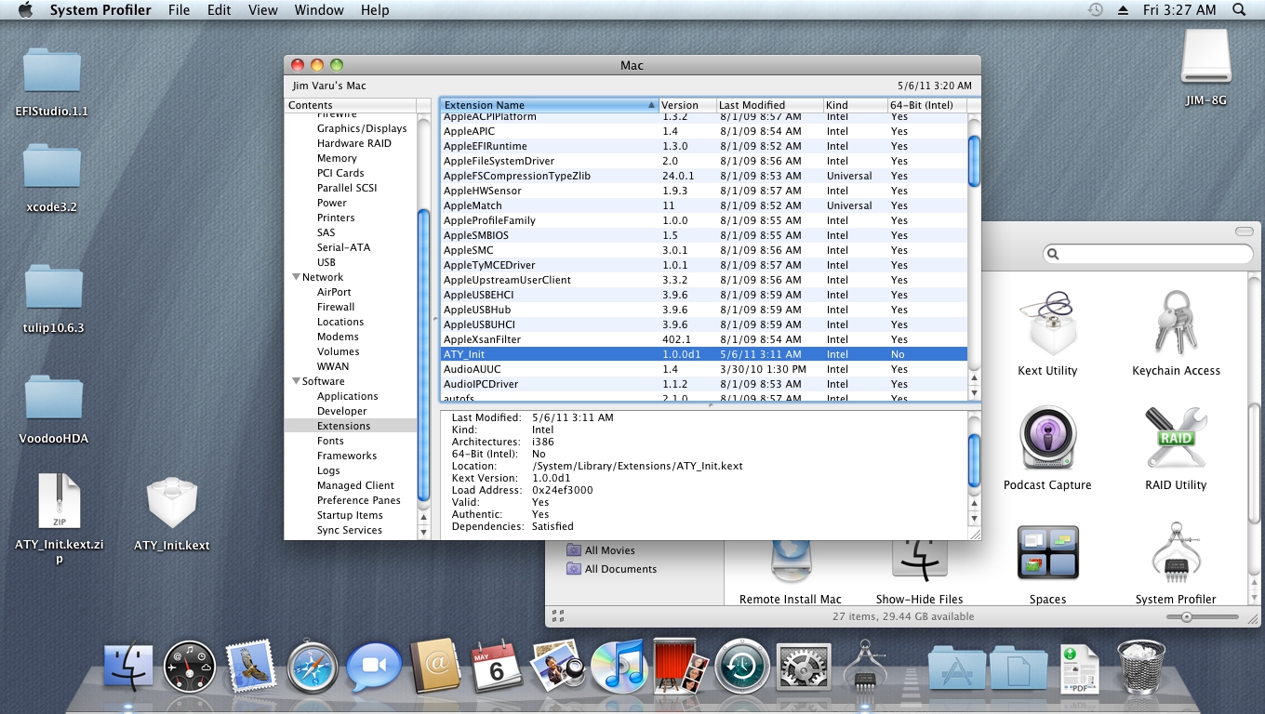Click System Profiler icon in the Dock
This screenshot has height=714, width=1265.
click(864, 666)
